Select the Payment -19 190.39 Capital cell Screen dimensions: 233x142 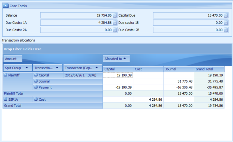pyautogui.click(x=118, y=87)
